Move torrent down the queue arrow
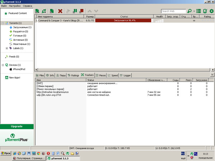The width and height of the screenshot is (215, 161). pyautogui.click(x=96, y=11)
